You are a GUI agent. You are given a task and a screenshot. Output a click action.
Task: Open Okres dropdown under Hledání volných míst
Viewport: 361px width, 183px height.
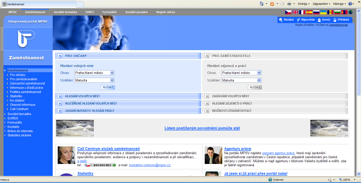pyautogui.click(x=94, y=73)
